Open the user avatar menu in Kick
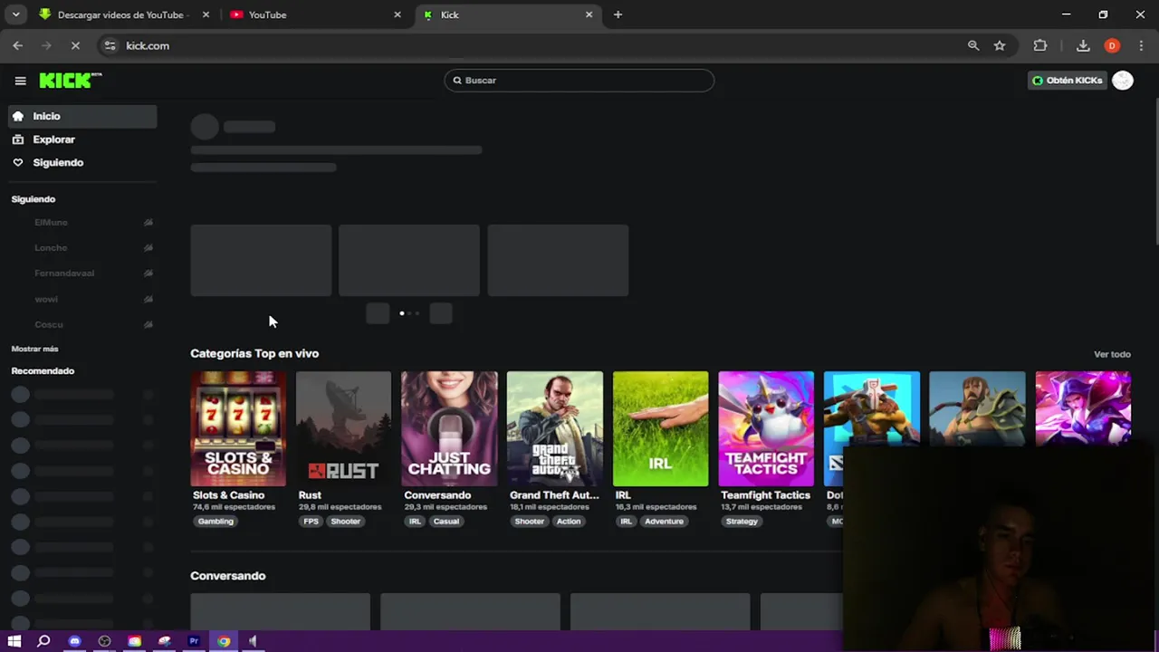Screen dimensions: 1159x652 (x=1123, y=81)
